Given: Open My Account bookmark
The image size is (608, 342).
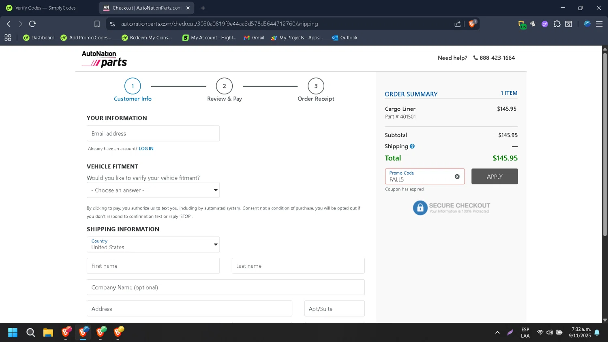Looking at the screenshot, I should tap(209, 38).
